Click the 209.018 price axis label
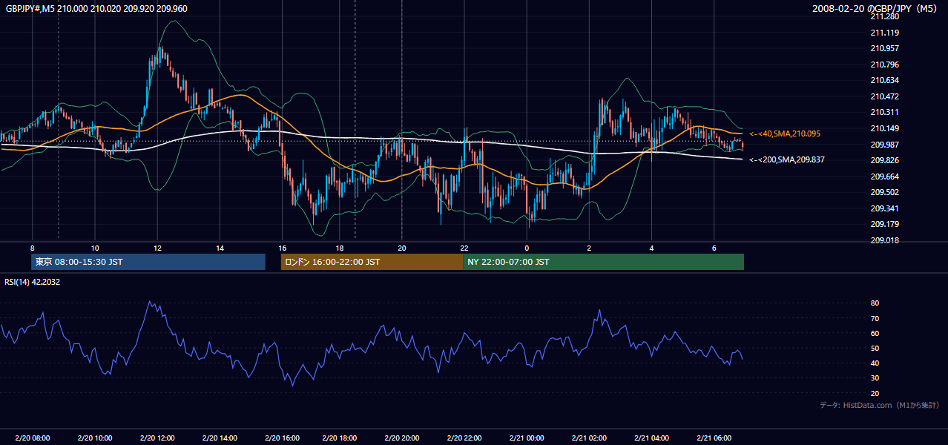This screenshot has height=445, width=948. tap(885, 240)
